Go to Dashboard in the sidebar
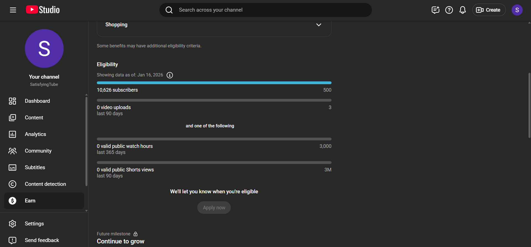The height and width of the screenshot is (247, 531). pos(37,101)
